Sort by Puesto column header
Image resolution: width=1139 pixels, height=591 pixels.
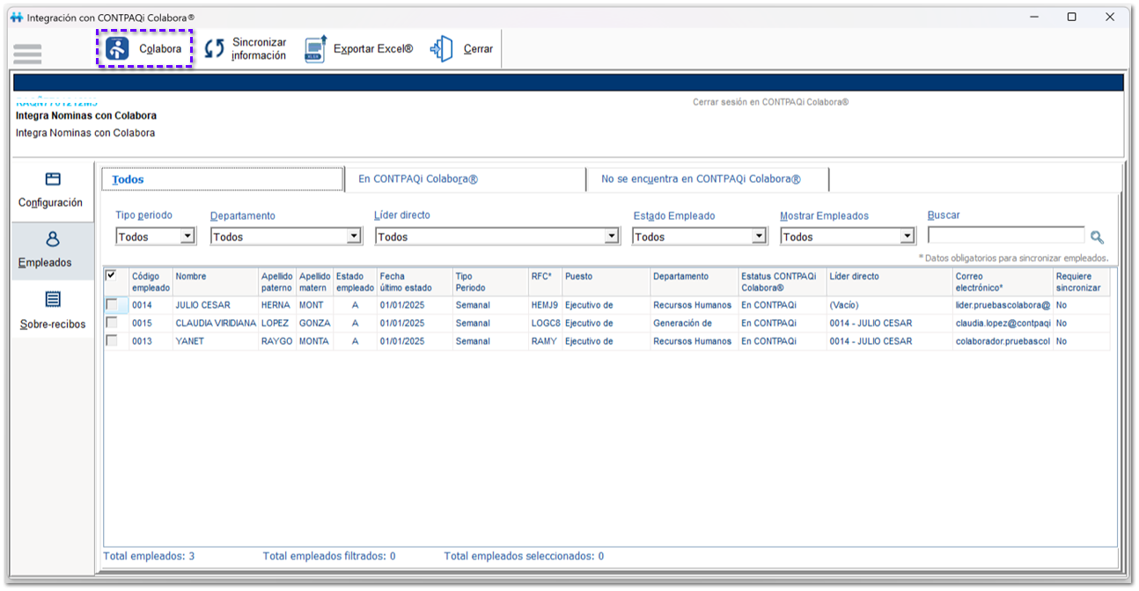(606, 282)
